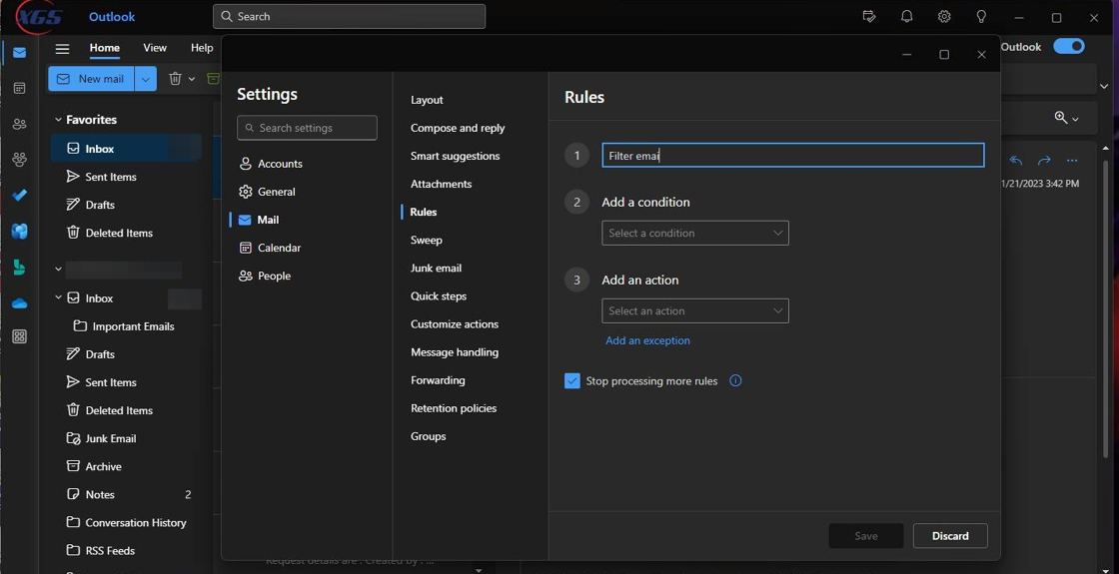Open the Calendar icon in left rail
Image resolution: width=1119 pixels, height=574 pixels.
pos(19,89)
